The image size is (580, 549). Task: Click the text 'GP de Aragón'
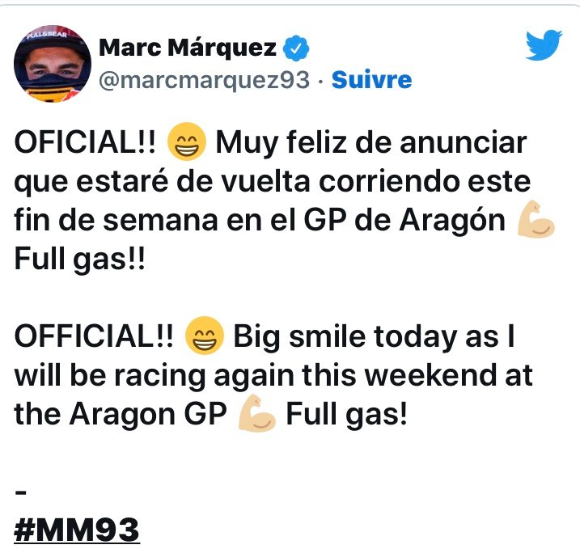click(x=404, y=221)
